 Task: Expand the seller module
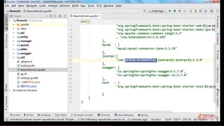tap(14, 49)
